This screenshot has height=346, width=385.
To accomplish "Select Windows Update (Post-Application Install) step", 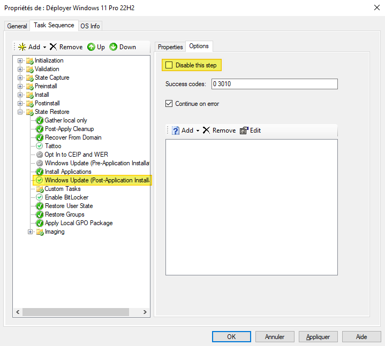I will click(x=97, y=180).
